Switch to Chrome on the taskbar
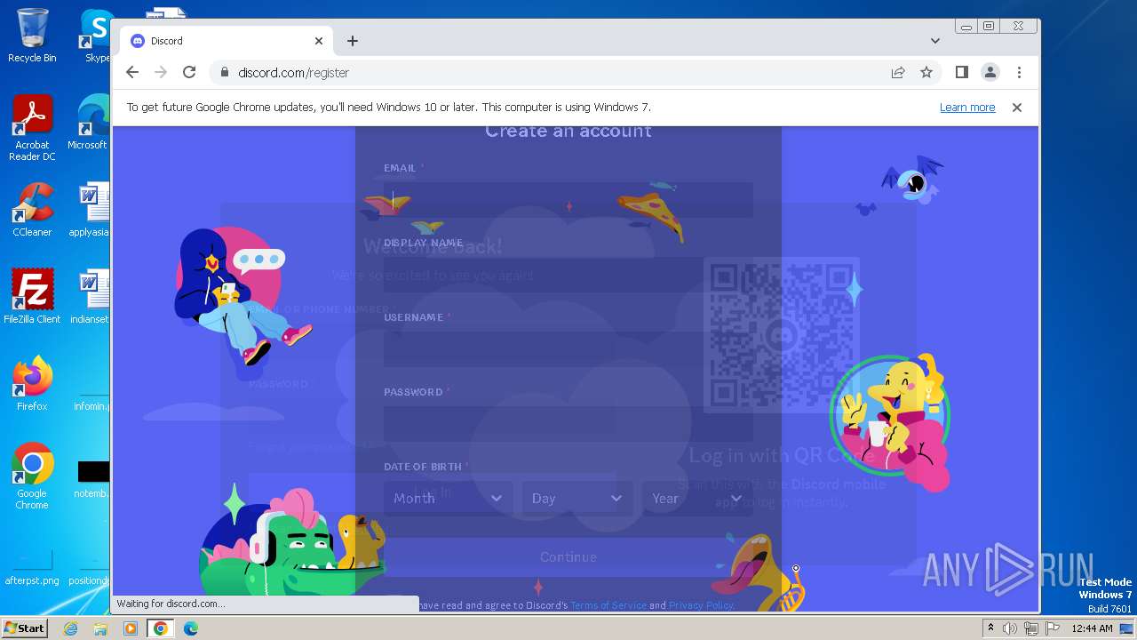This screenshot has width=1137, height=640. pos(161,628)
